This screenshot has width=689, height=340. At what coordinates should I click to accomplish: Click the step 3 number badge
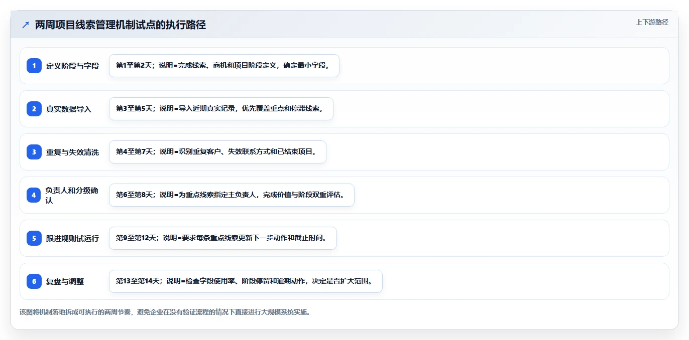[34, 152]
